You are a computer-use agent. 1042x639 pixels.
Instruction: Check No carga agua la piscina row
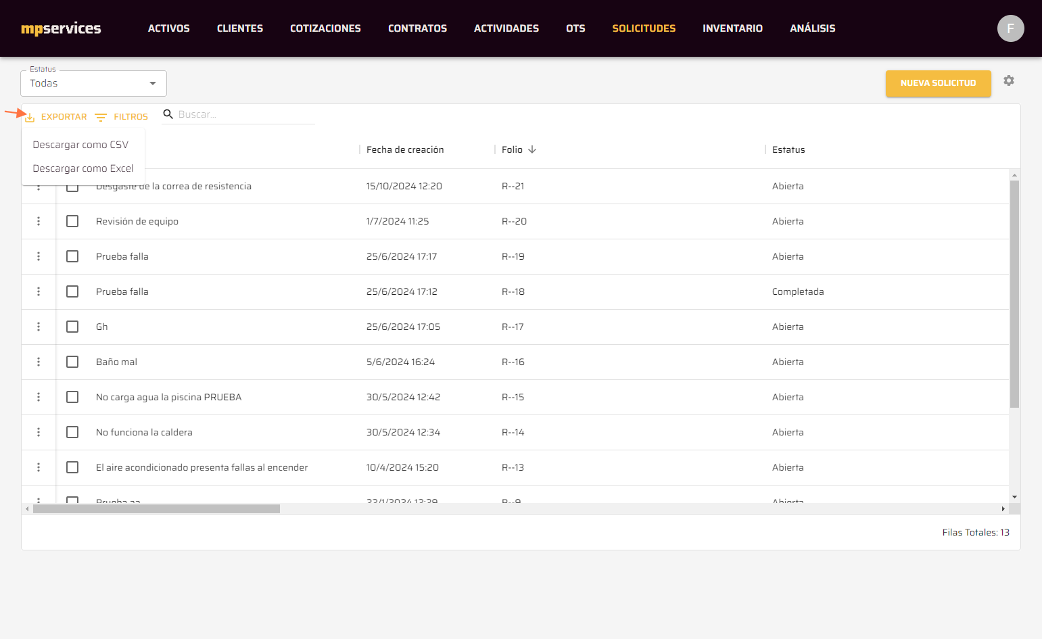coord(72,397)
